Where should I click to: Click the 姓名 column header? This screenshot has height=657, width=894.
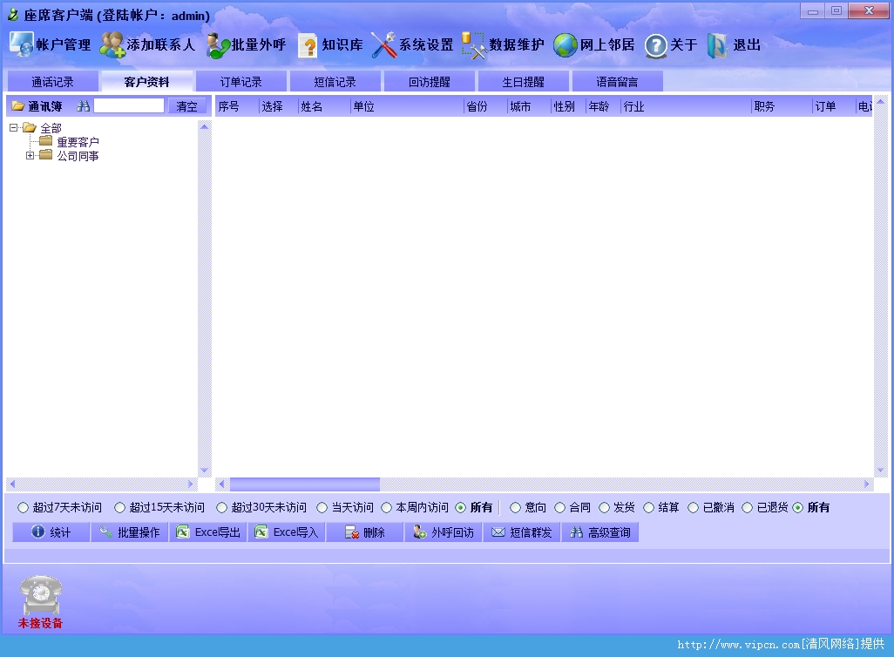click(324, 106)
